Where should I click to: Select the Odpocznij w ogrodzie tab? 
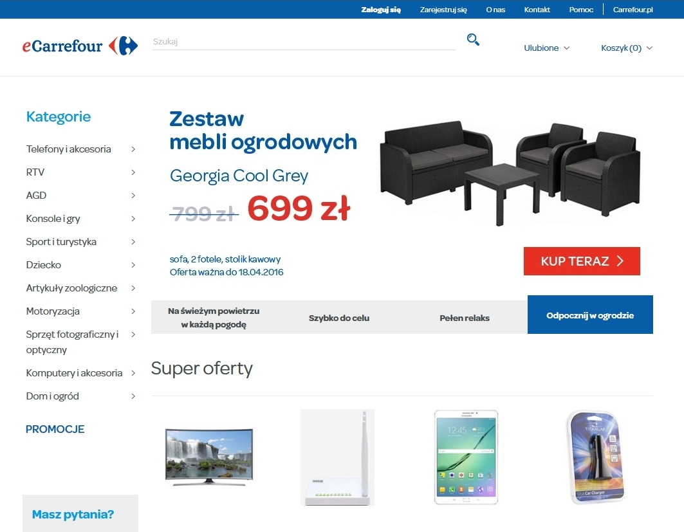click(x=590, y=315)
